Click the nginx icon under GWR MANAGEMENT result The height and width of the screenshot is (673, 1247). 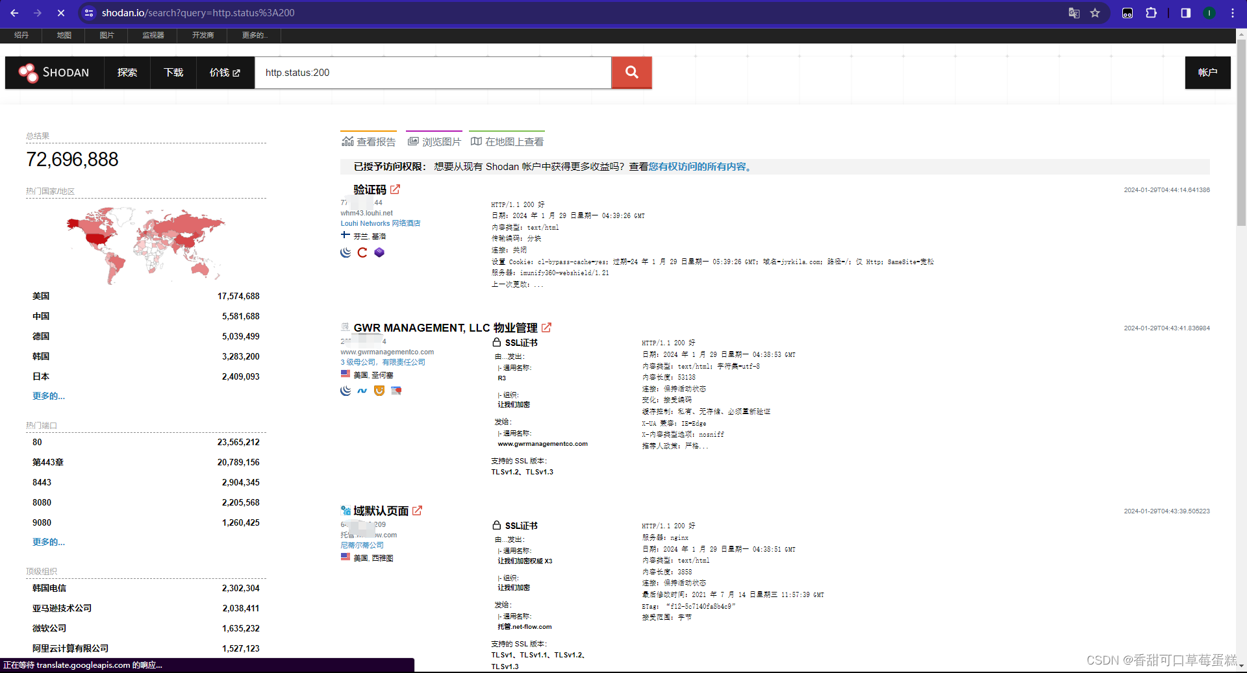pos(362,391)
